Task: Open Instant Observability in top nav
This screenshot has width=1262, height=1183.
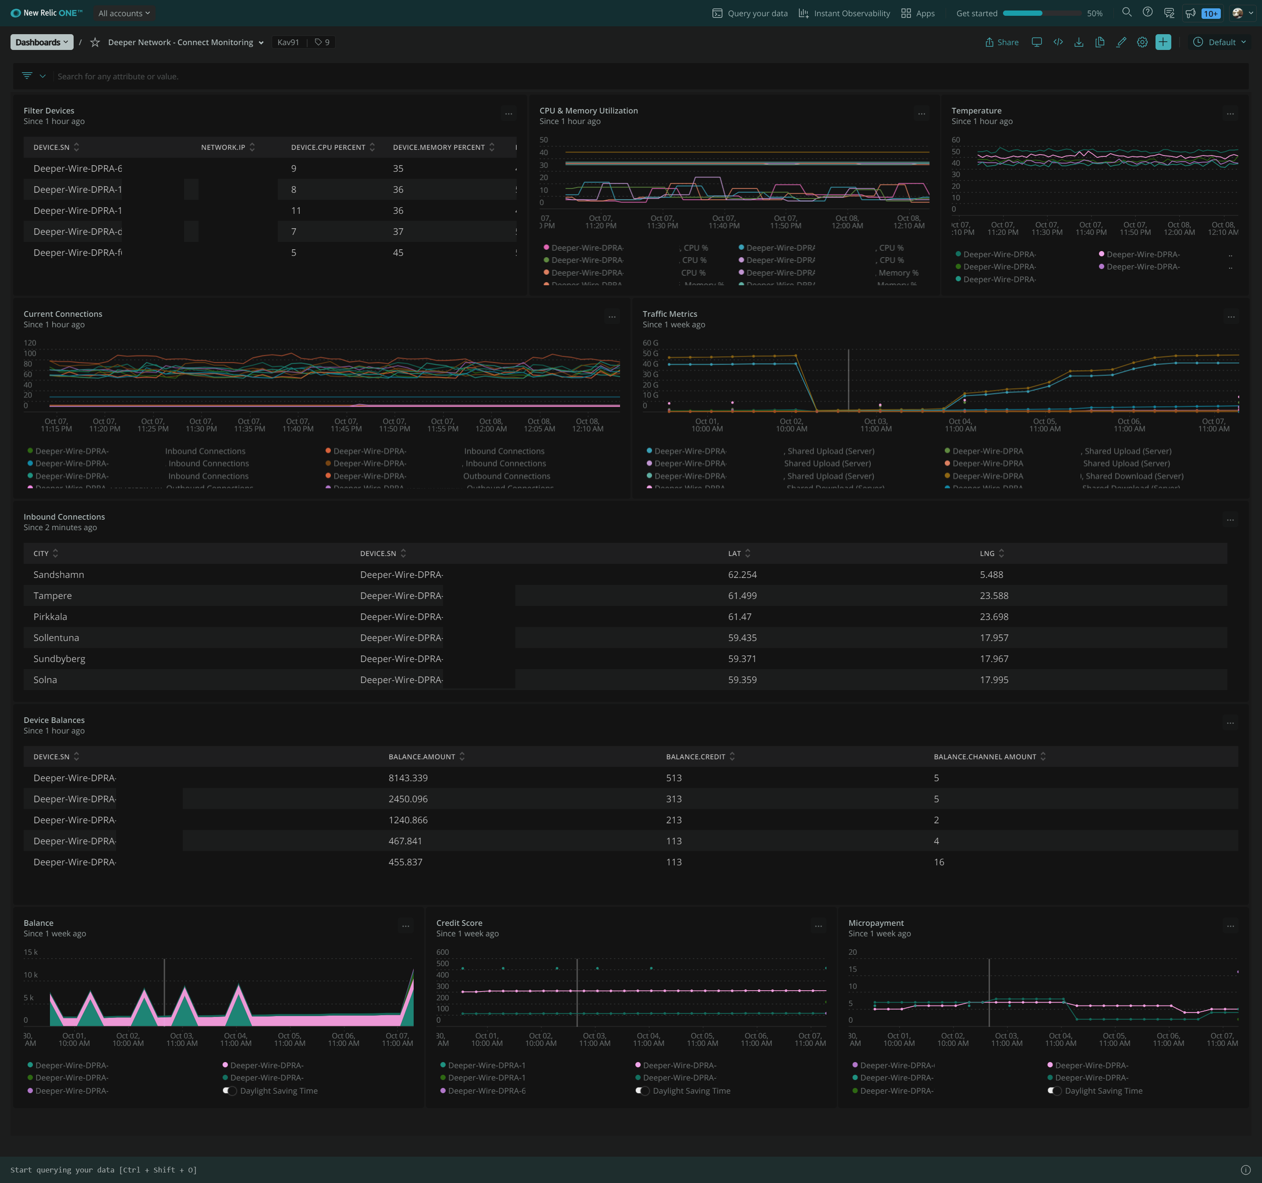Action: click(x=844, y=13)
